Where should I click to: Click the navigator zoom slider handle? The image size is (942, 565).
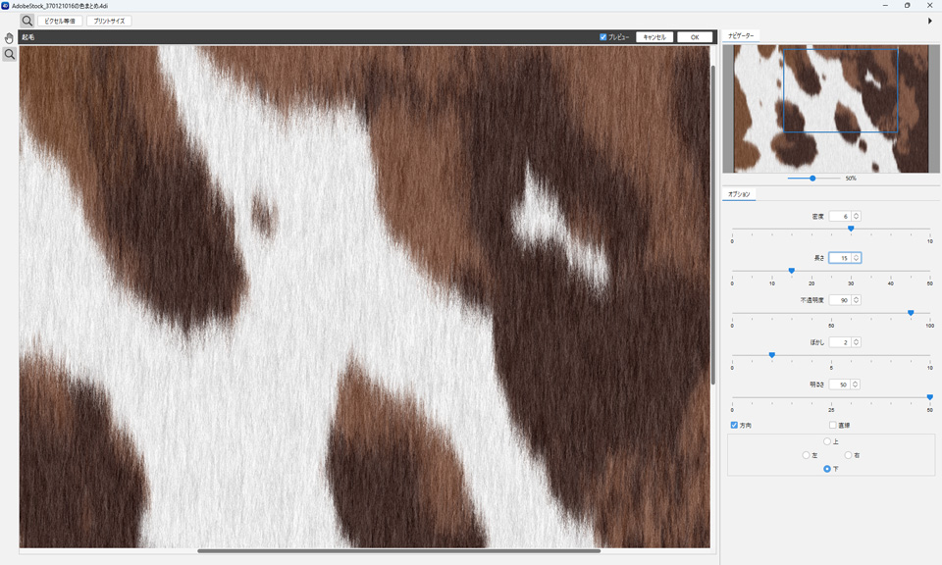click(x=812, y=178)
